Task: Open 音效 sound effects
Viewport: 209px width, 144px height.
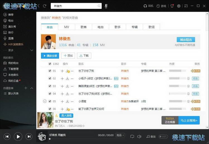Action: click(151, 136)
